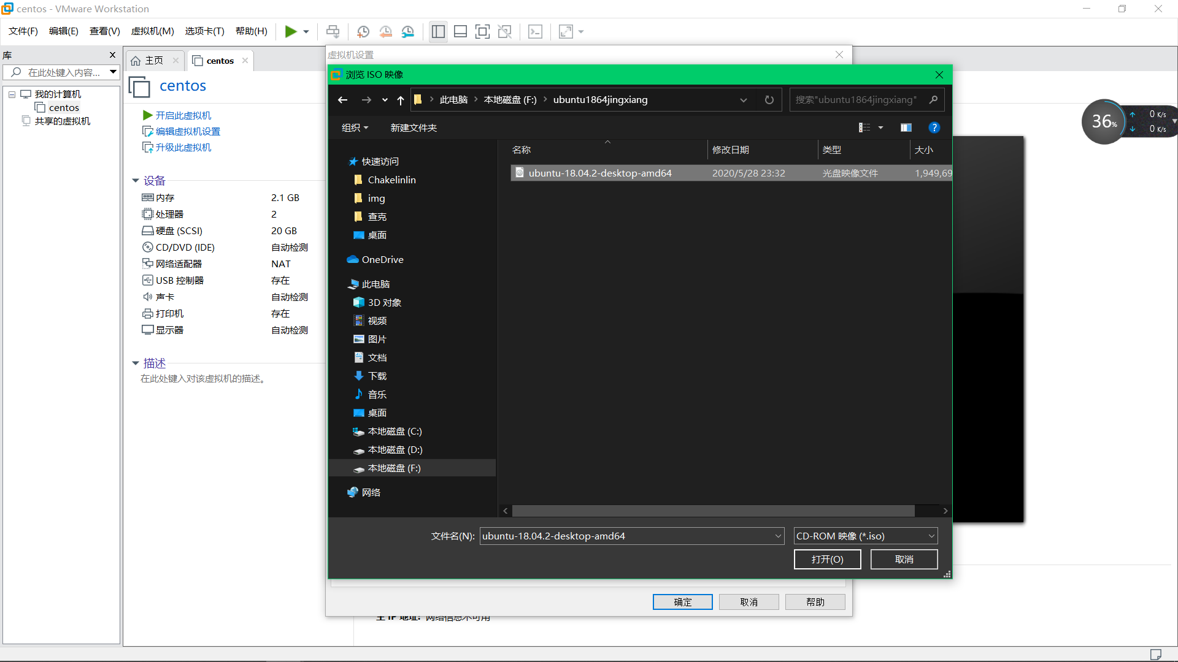The height and width of the screenshot is (662, 1178).
Task: Click the green power on VM play icon
Action: tap(291, 31)
